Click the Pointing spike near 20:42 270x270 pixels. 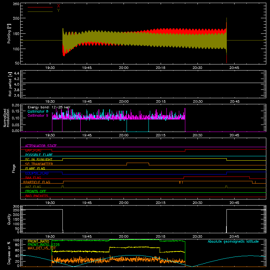coord(226,40)
